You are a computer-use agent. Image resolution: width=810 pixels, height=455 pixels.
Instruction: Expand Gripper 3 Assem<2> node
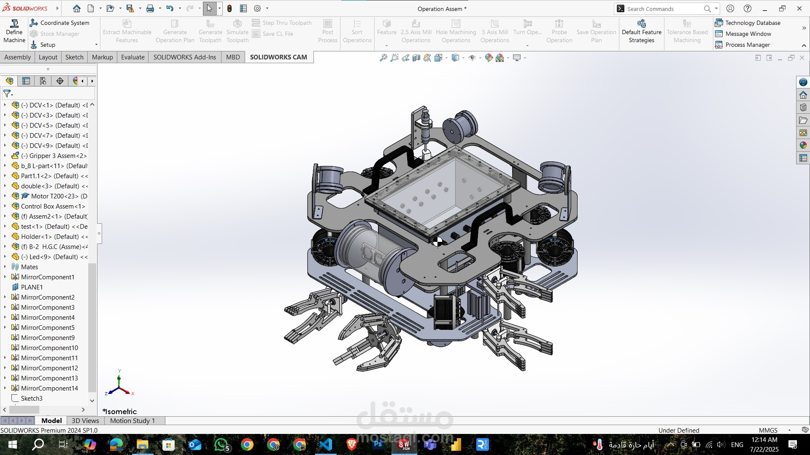point(5,155)
